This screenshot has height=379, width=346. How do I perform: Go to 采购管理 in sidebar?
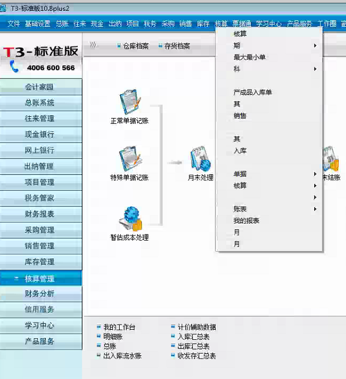tap(41, 230)
